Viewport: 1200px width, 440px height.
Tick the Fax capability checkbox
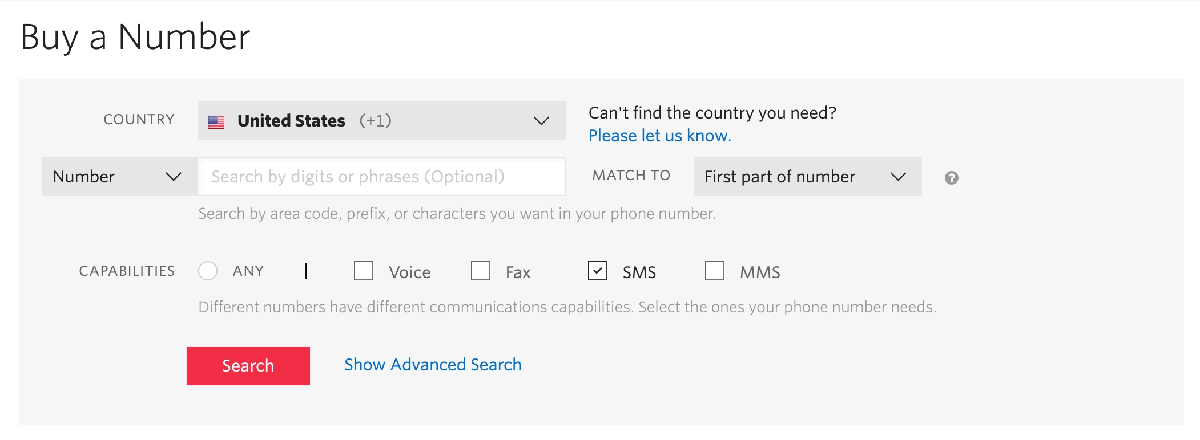point(481,271)
